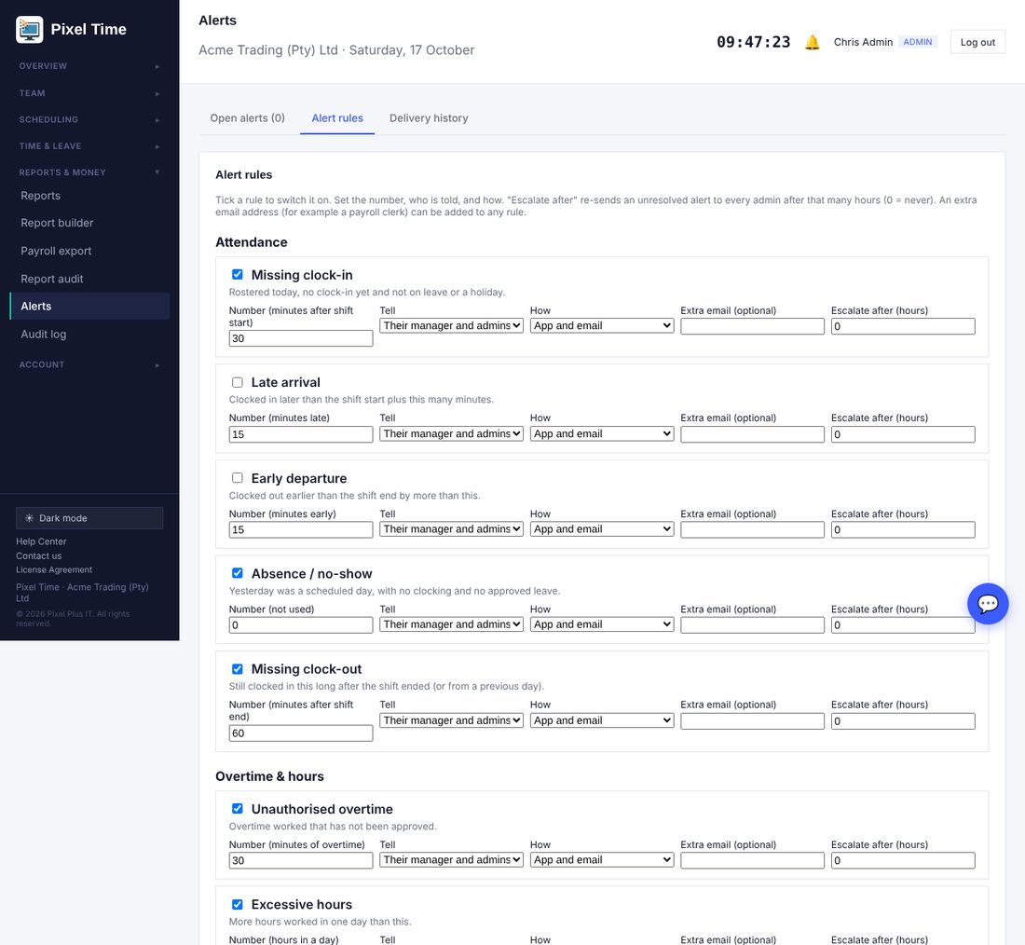Select the Alert rules tab
Image resolution: width=1025 pixels, height=945 pixels.
337,118
